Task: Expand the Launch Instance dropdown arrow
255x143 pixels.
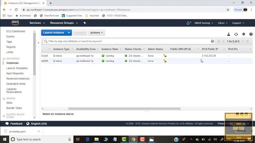Action: [69, 33]
